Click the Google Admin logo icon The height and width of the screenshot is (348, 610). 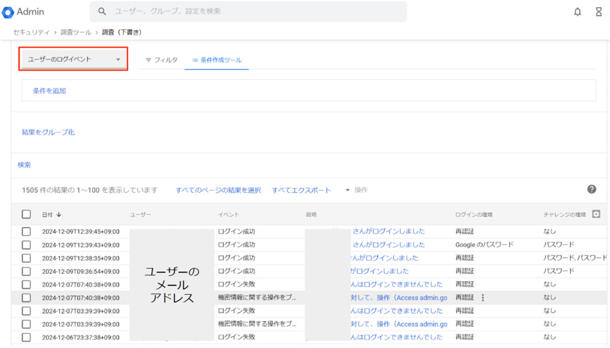click(x=9, y=12)
